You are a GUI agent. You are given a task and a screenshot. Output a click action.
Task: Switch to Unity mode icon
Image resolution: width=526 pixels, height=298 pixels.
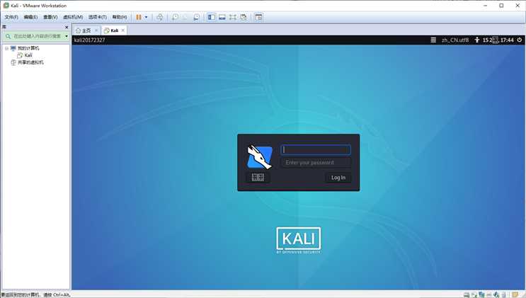(x=244, y=17)
